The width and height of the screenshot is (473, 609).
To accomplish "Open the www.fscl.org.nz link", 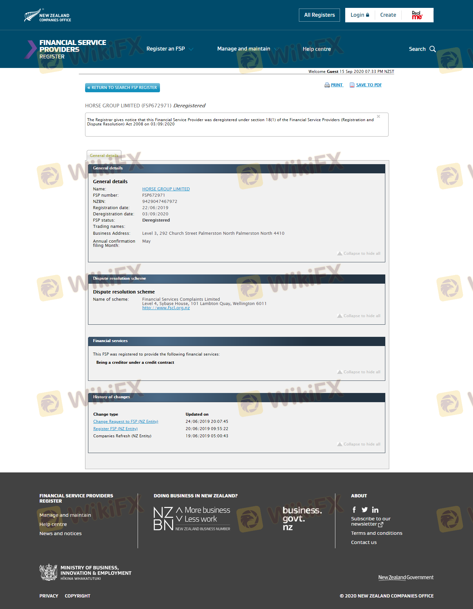I will click(x=166, y=308).
